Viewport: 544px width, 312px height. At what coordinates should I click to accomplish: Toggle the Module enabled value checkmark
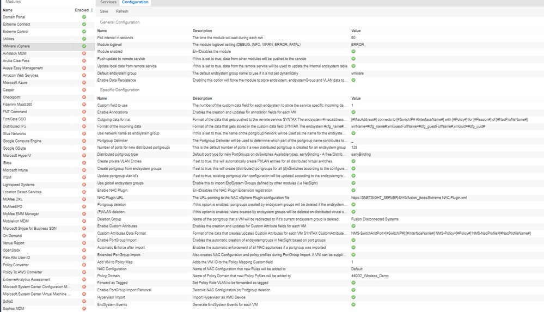pos(353,52)
